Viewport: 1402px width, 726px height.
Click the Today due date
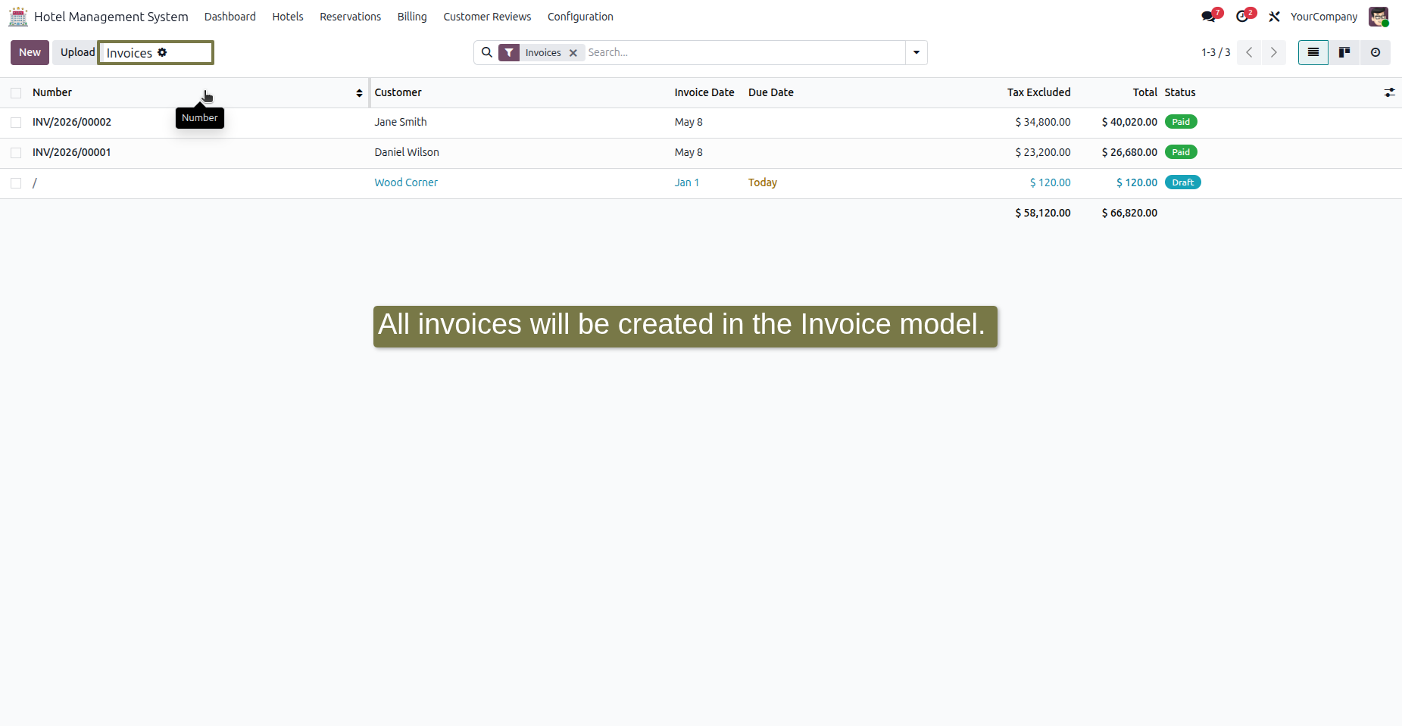tap(763, 182)
